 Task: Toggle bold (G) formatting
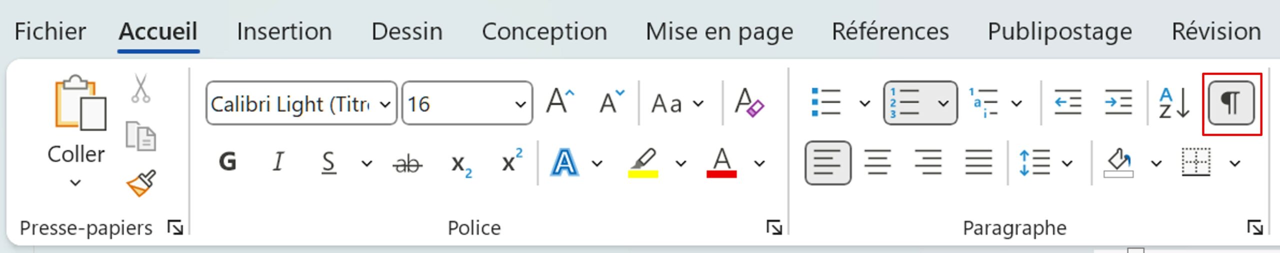click(227, 163)
